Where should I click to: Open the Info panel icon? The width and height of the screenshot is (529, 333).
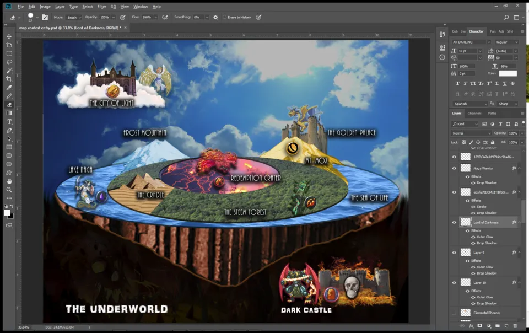442,57
